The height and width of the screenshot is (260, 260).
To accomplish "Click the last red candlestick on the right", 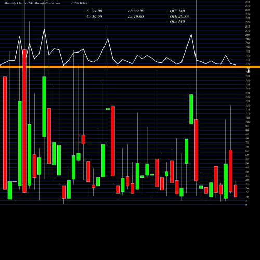I will [x=236, y=191].
